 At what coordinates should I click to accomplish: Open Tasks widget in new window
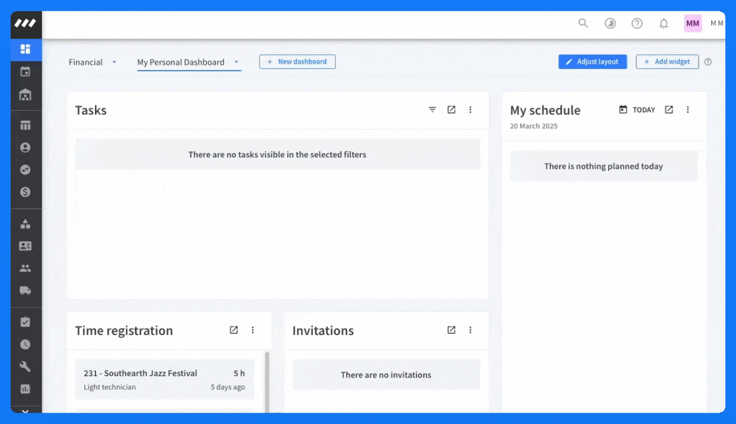click(x=451, y=110)
